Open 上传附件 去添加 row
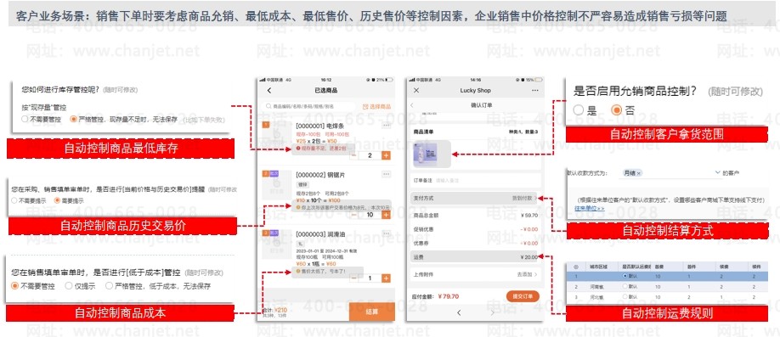780x337 pixels. click(x=475, y=274)
